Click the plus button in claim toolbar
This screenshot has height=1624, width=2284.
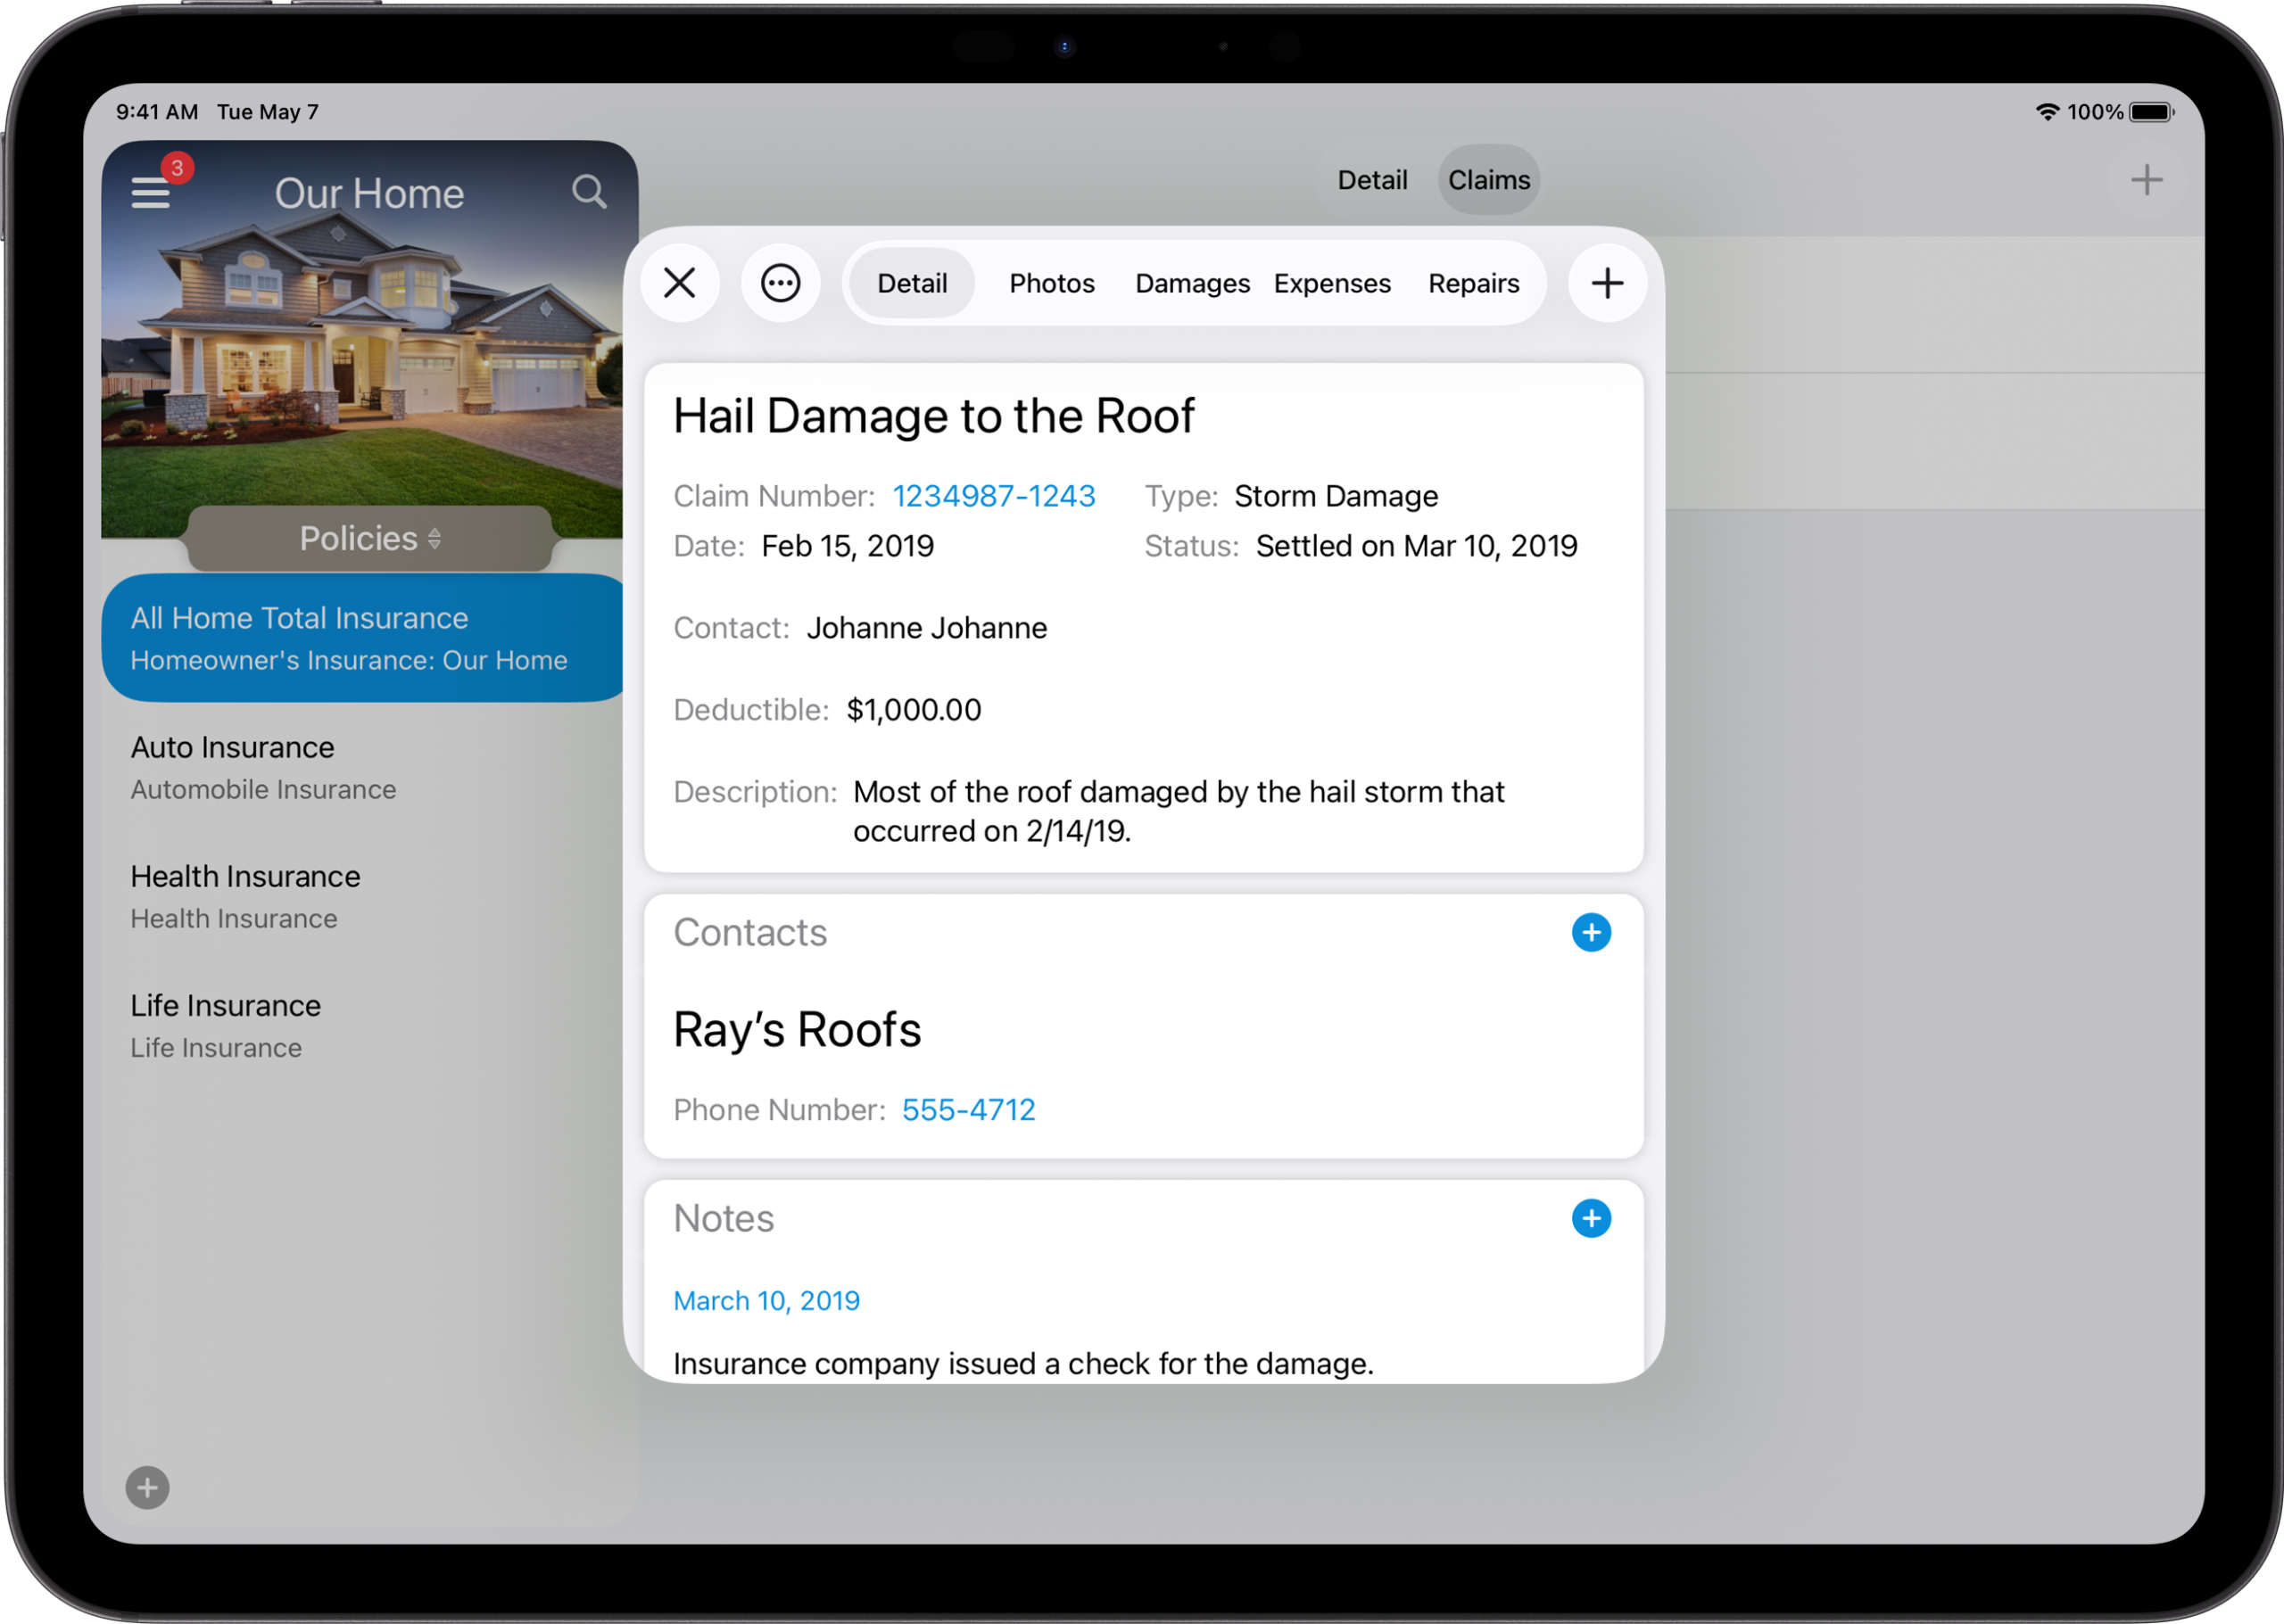pos(1606,283)
